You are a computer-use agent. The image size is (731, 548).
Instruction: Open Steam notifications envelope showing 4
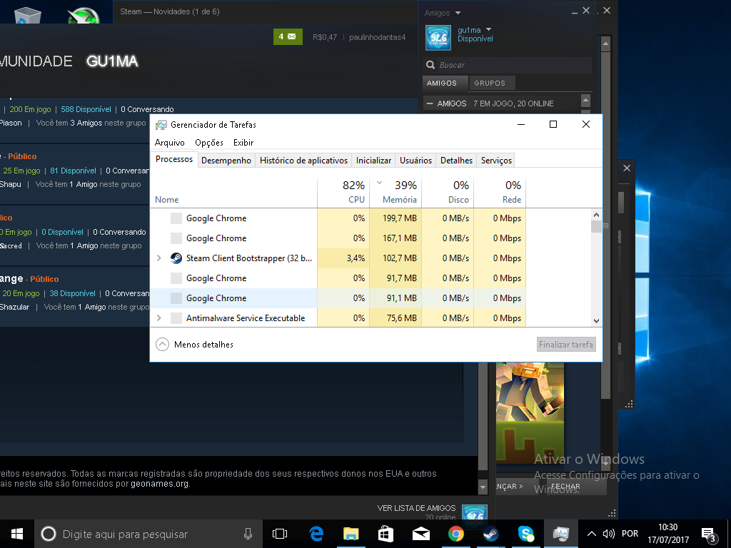tap(288, 37)
